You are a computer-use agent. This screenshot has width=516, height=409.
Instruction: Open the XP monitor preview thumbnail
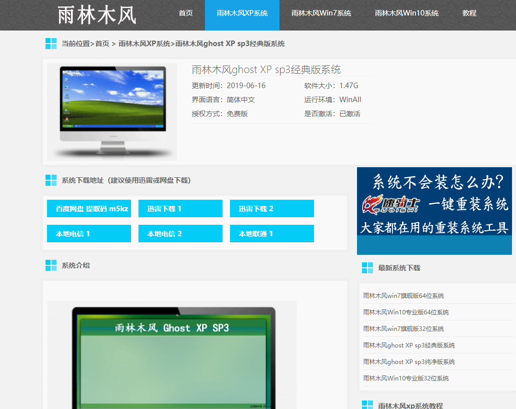[112, 111]
